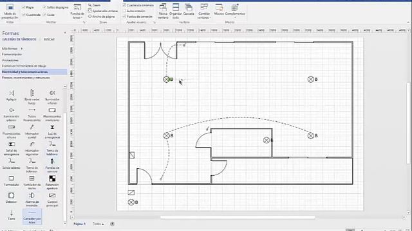Toggle Saltos de página checkbox
Screen dimensions: 412x231
(44, 7)
